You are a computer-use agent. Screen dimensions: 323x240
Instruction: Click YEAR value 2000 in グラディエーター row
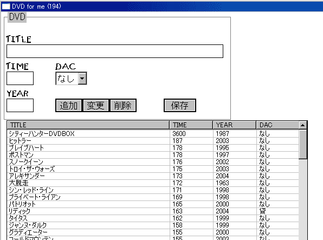pos(222,232)
